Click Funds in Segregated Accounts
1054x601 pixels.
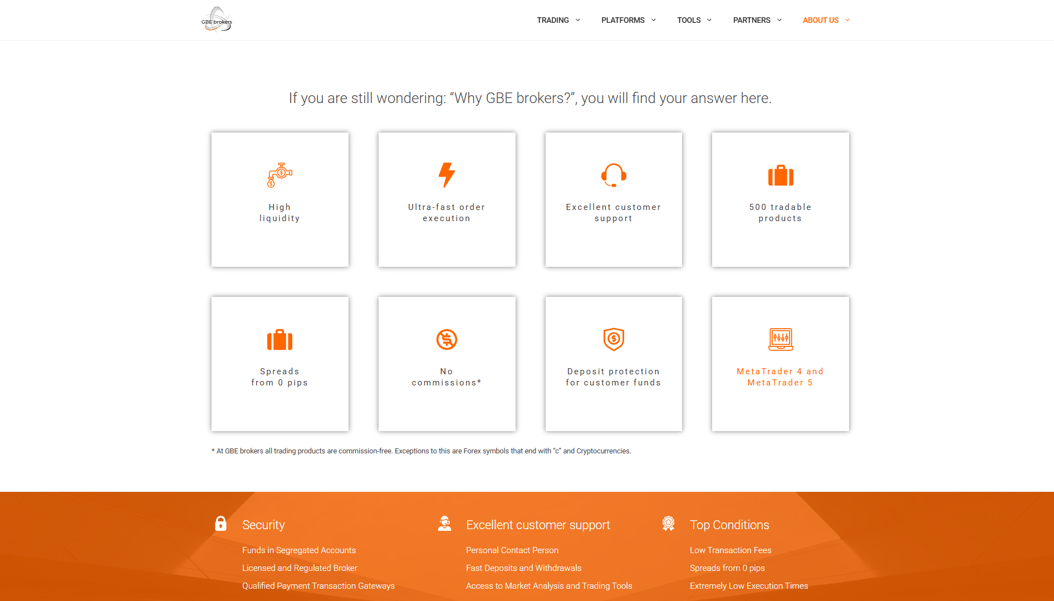click(299, 550)
